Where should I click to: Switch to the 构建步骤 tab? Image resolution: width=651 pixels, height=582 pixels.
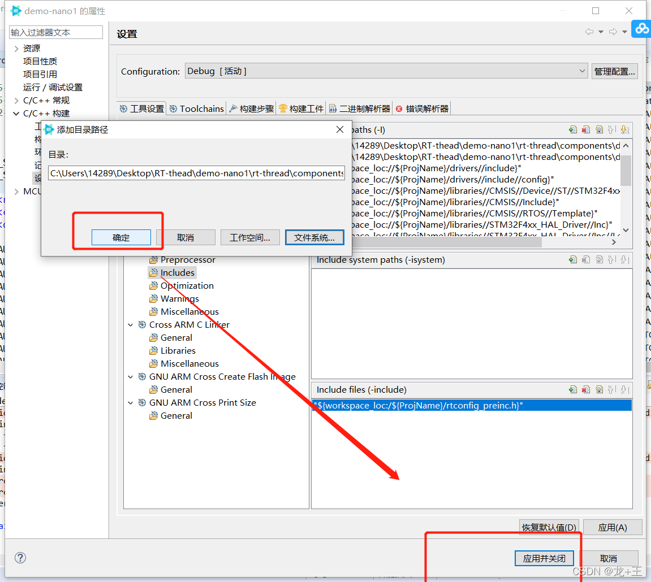(252, 108)
